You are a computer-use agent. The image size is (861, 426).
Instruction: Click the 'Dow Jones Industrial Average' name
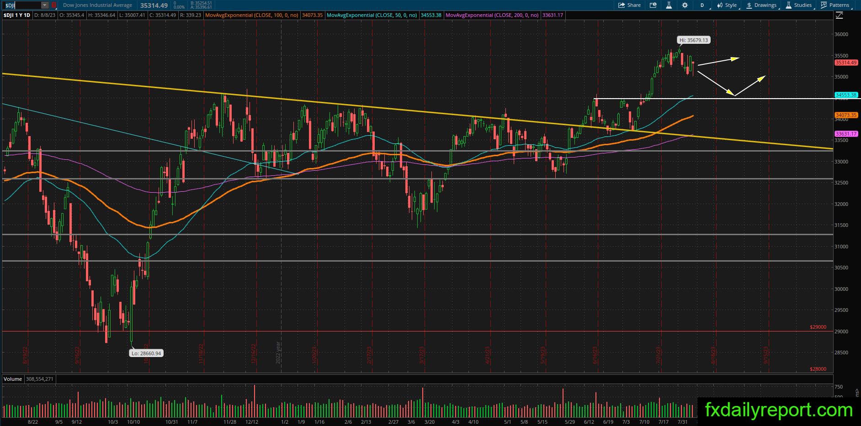tap(97, 5)
